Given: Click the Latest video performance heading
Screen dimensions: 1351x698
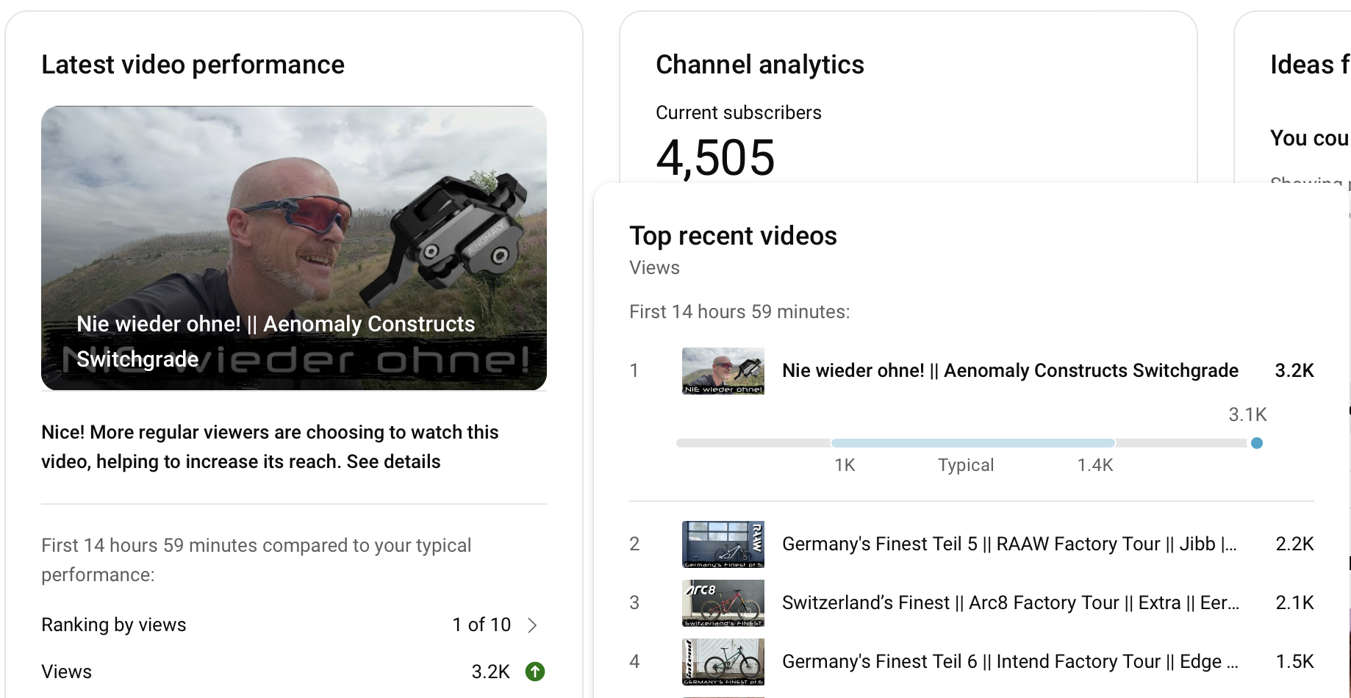Looking at the screenshot, I should click(193, 65).
